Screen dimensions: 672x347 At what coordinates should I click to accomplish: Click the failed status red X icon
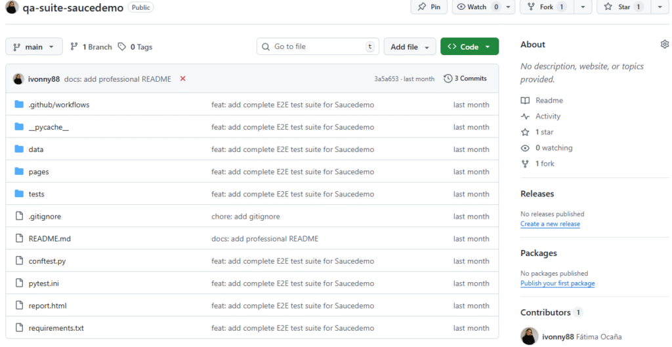tap(182, 79)
